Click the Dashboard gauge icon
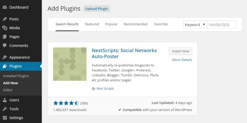Image resolution: width=247 pixels, height=123 pixels. [5, 7]
